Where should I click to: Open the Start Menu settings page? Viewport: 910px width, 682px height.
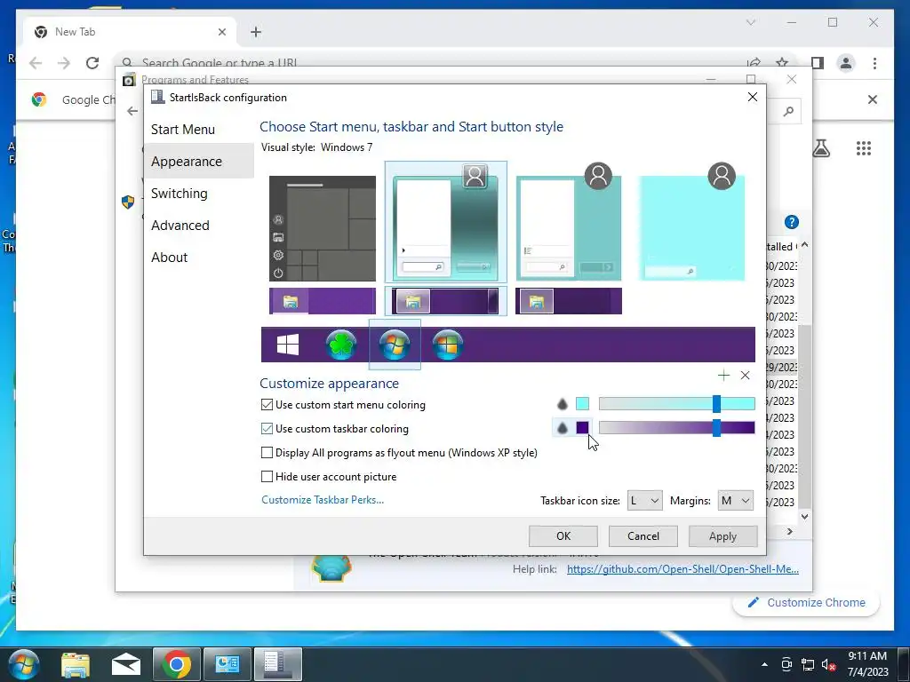click(183, 130)
